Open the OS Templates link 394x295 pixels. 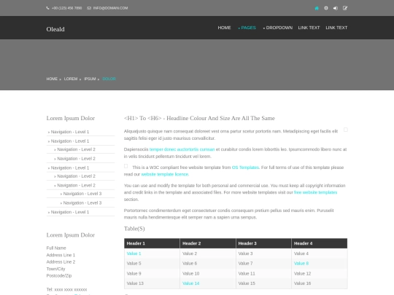coord(245,168)
